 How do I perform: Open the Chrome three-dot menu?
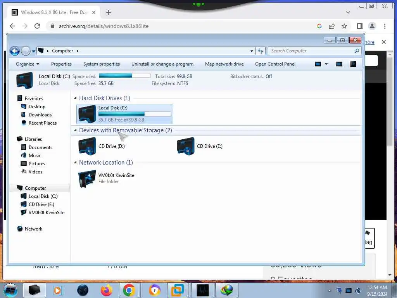click(x=385, y=26)
